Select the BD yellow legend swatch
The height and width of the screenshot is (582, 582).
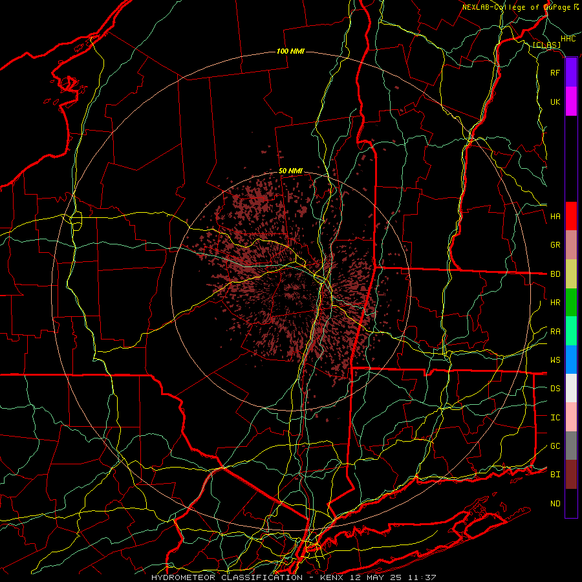click(571, 274)
